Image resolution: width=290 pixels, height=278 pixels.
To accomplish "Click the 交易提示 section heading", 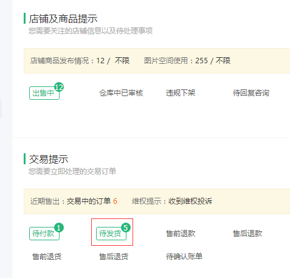I will (x=49, y=159).
